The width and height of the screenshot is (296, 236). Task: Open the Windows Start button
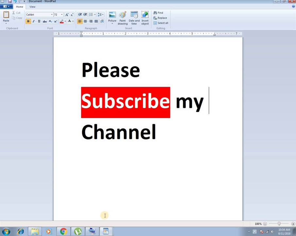click(6, 231)
